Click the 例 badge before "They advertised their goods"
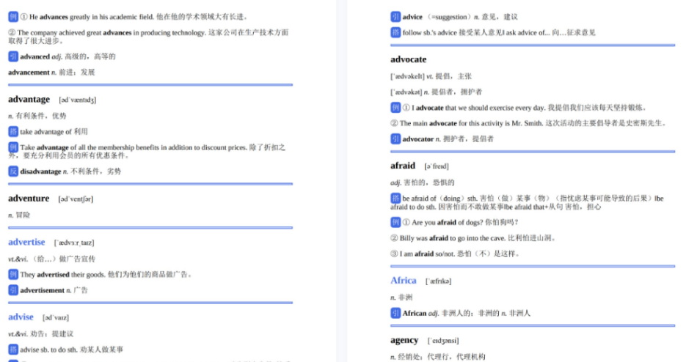Screen dimensions: 686x362 (13, 275)
